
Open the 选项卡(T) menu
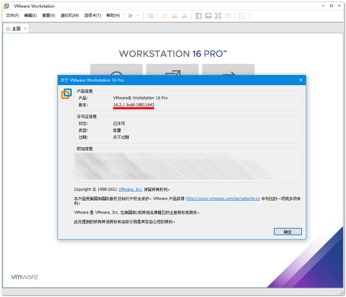point(93,15)
